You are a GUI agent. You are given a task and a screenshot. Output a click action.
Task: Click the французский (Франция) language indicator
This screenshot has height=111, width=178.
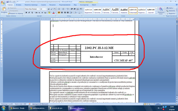click(40, 104)
